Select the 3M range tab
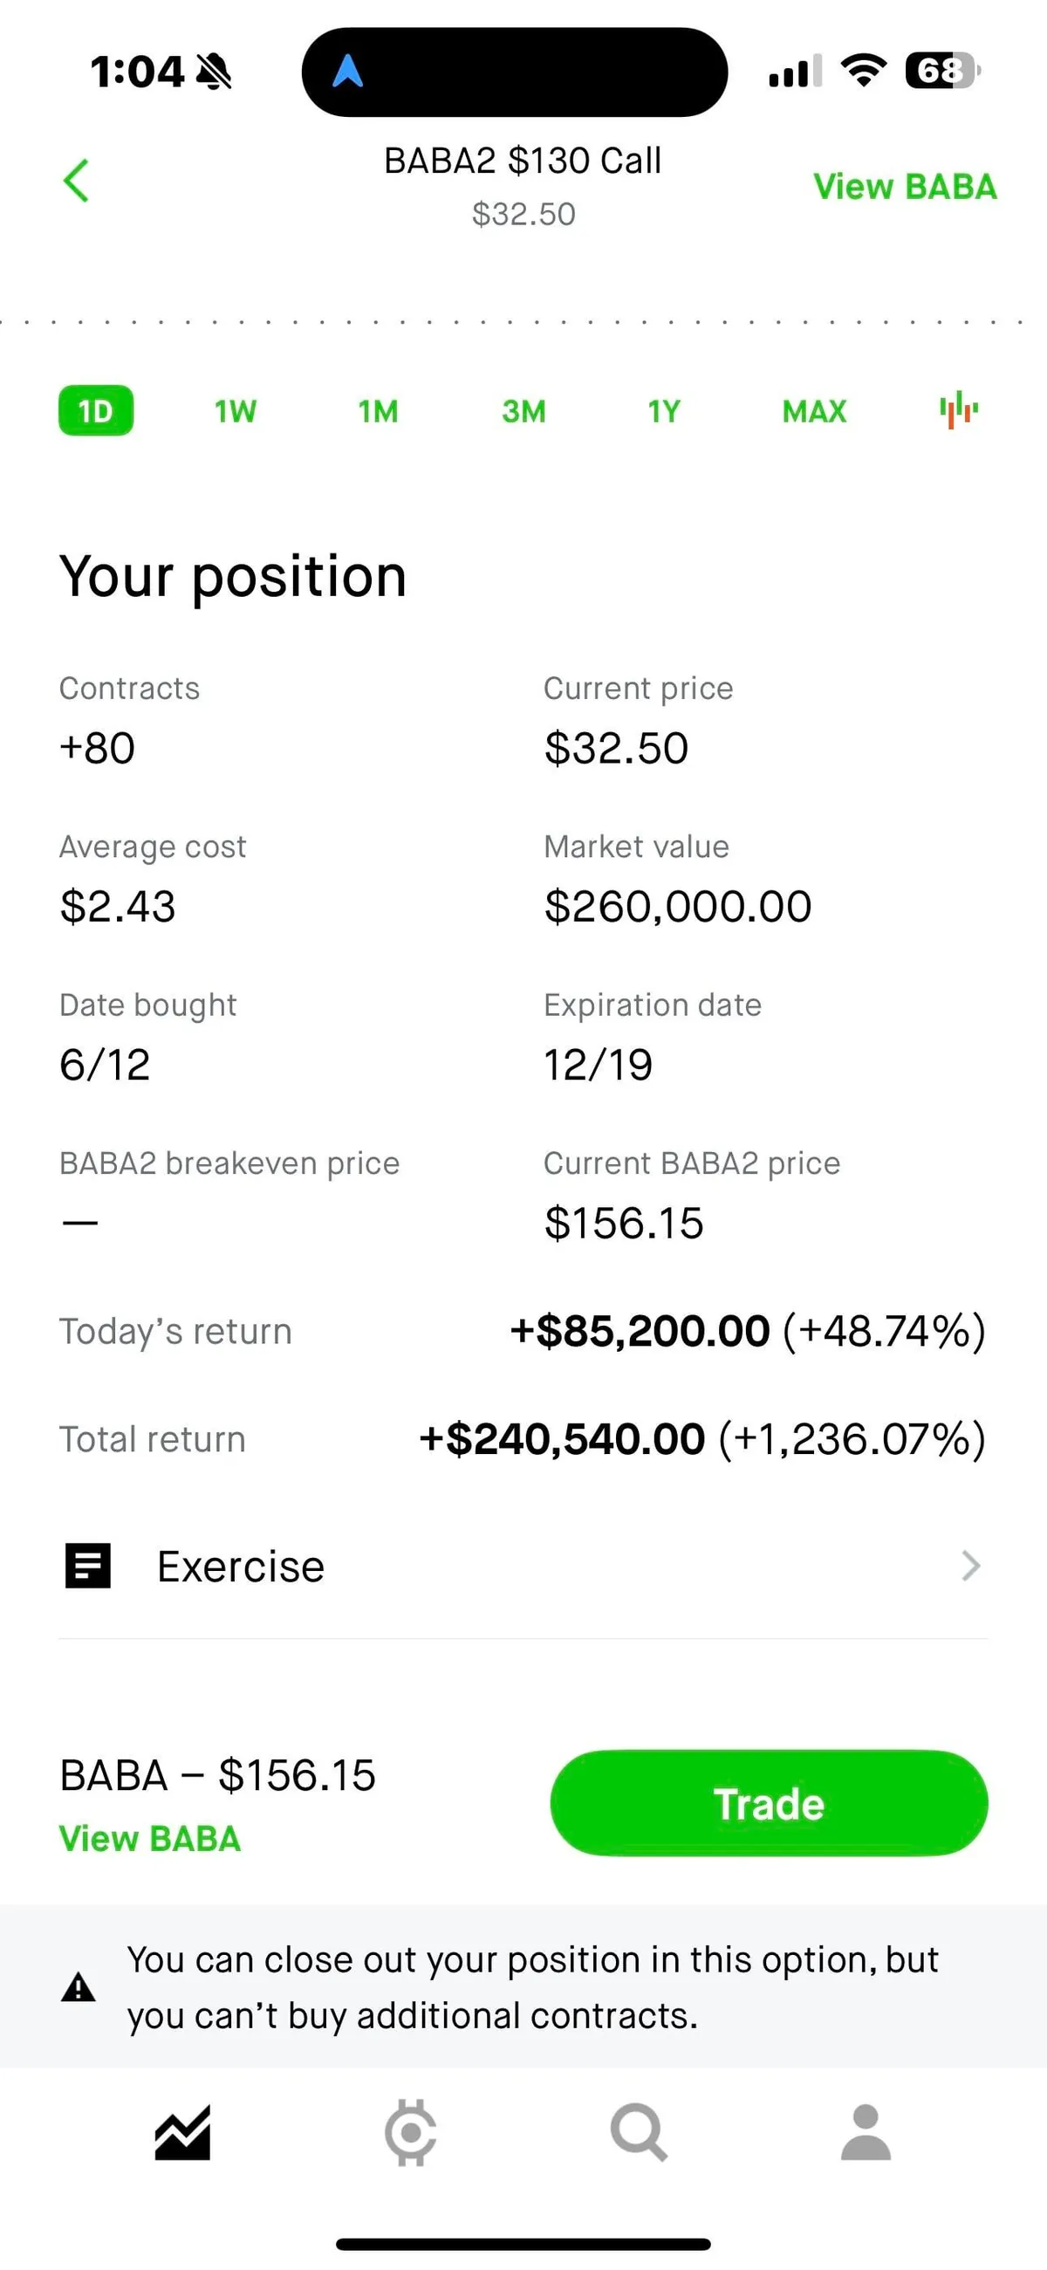Viewport: 1047px width, 2270px height. pos(523,411)
